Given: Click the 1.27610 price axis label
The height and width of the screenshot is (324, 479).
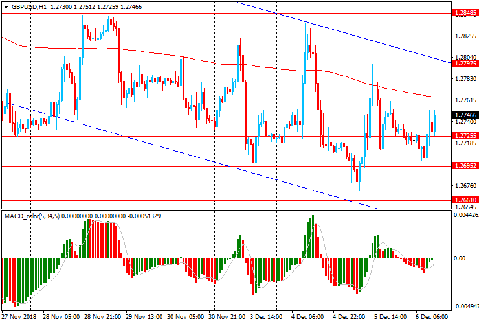Looking at the screenshot, I should coord(464,100).
